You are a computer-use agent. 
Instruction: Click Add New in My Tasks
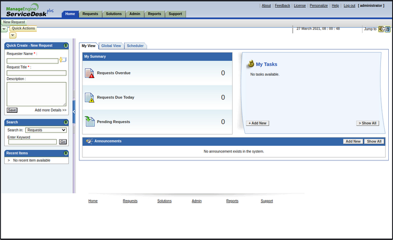(x=257, y=123)
